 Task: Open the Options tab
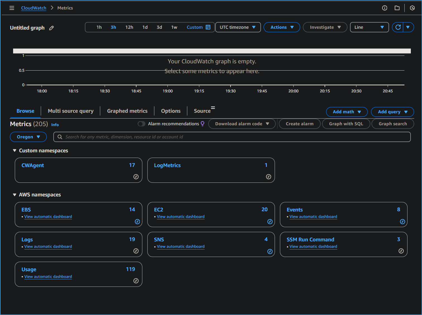coord(171,111)
